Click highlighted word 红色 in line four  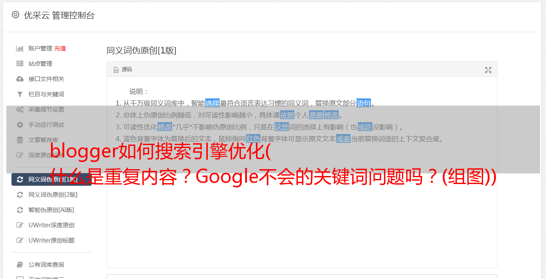253,139
